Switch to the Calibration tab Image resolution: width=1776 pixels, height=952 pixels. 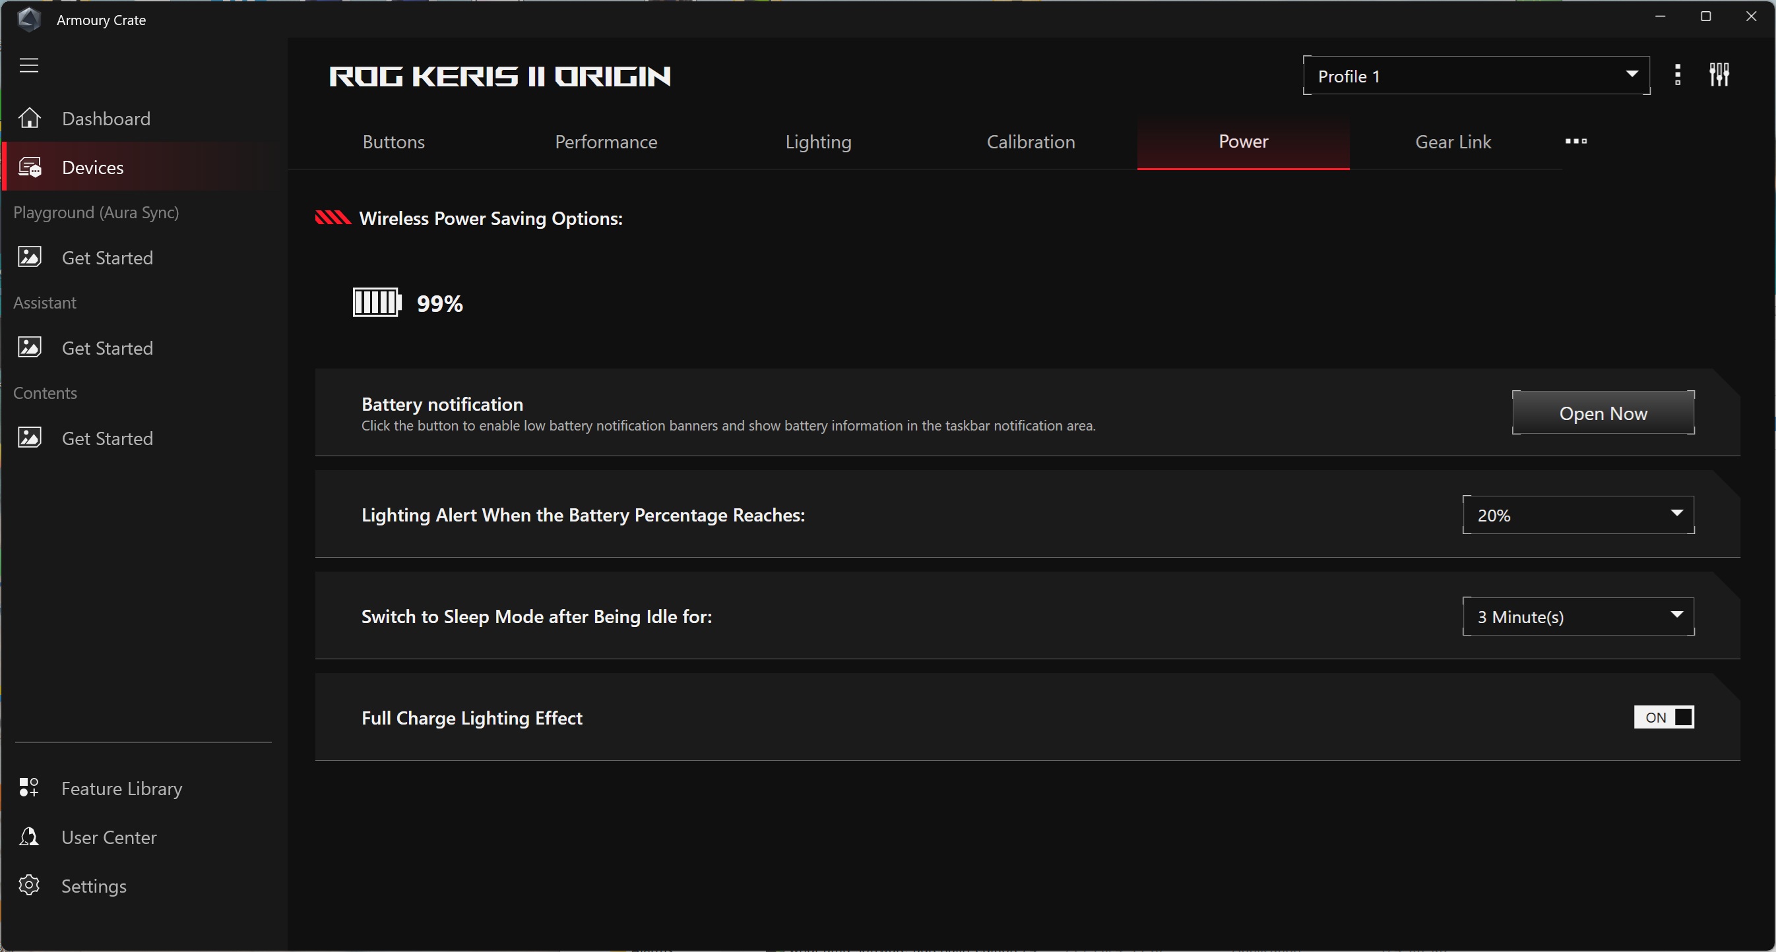click(1031, 142)
